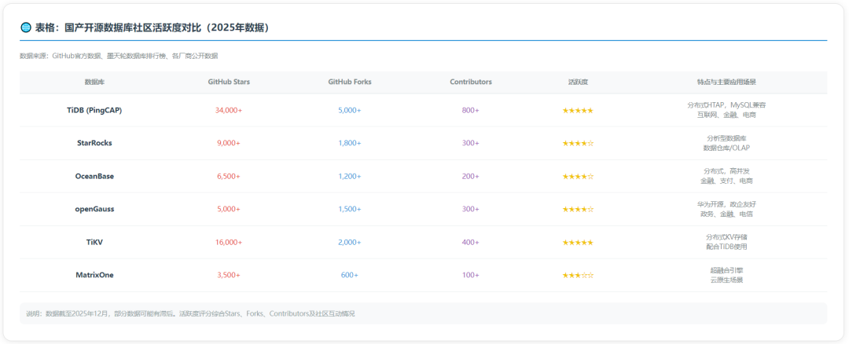Select the TiKV row name
The height and width of the screenshot is (344, 849).
(x=95, y=243)
